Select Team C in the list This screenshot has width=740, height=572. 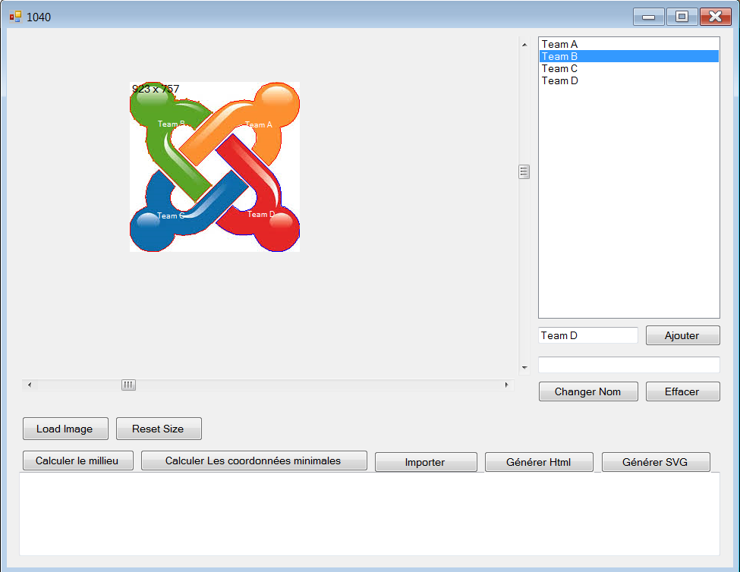[628, 69]
